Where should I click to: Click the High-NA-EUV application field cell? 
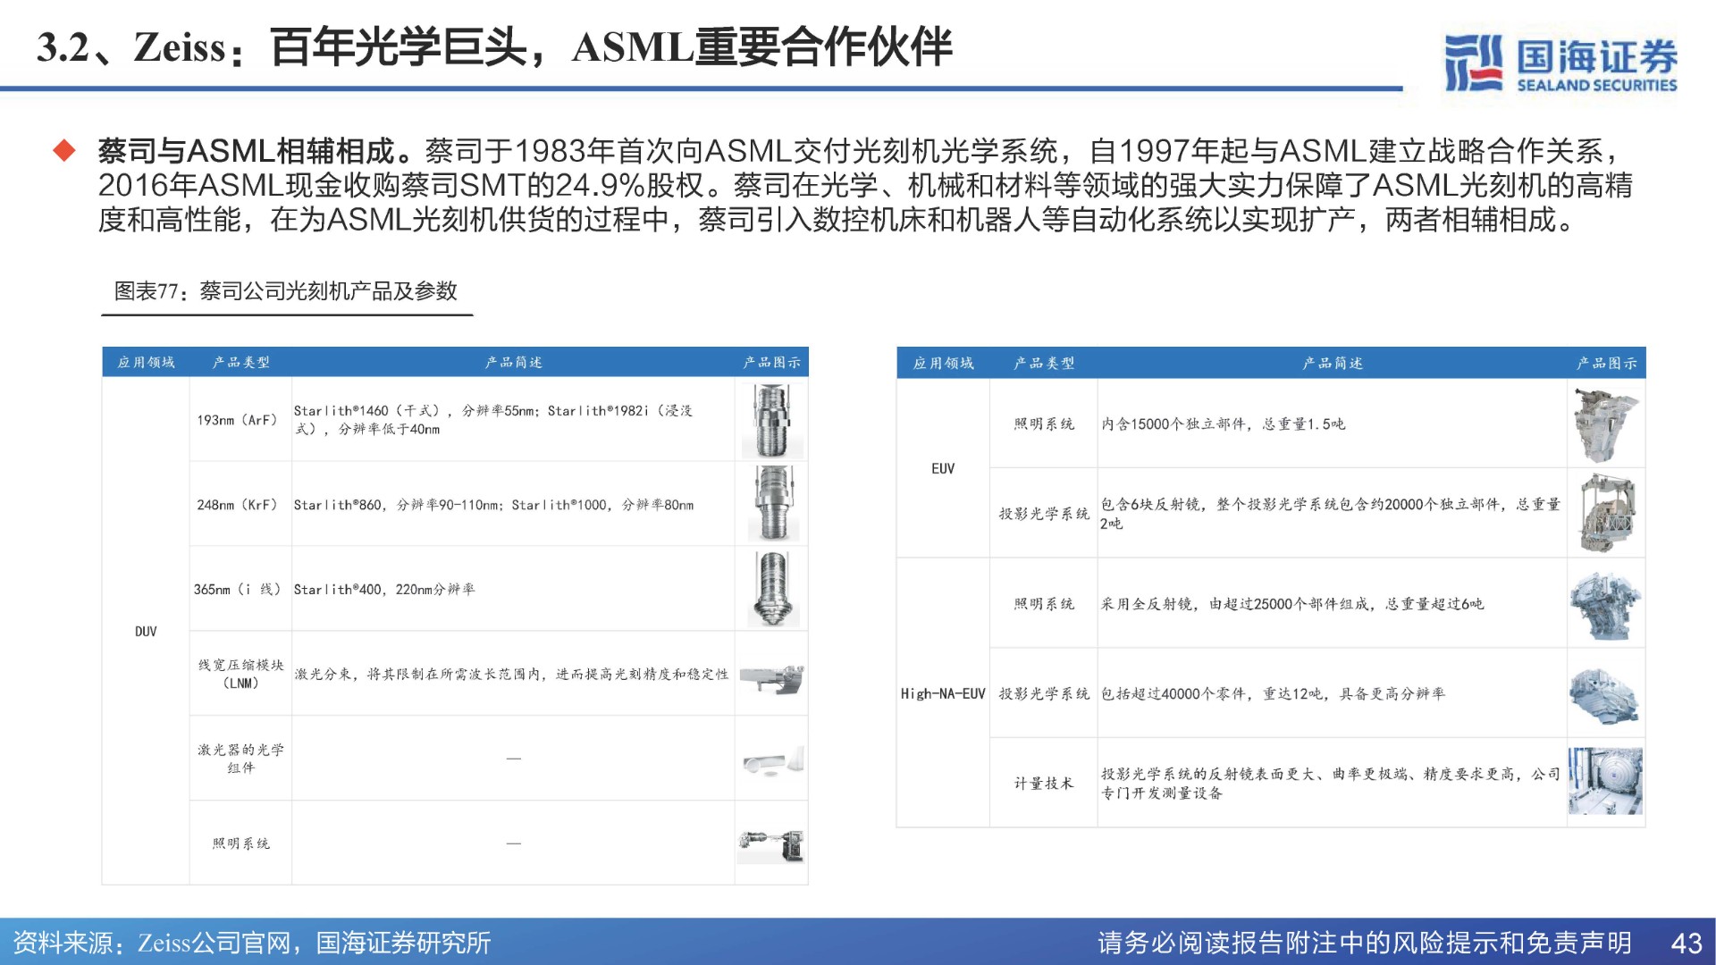click(x=943, y=694)
